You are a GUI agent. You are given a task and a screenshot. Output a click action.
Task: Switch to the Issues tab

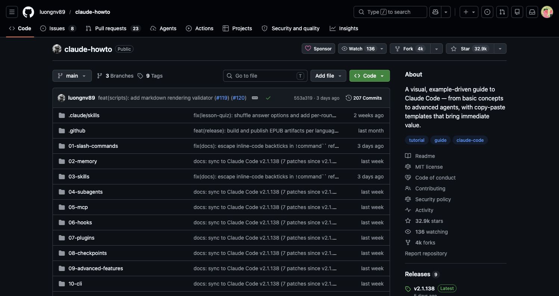pyautogui.click(x=58, y=28)
